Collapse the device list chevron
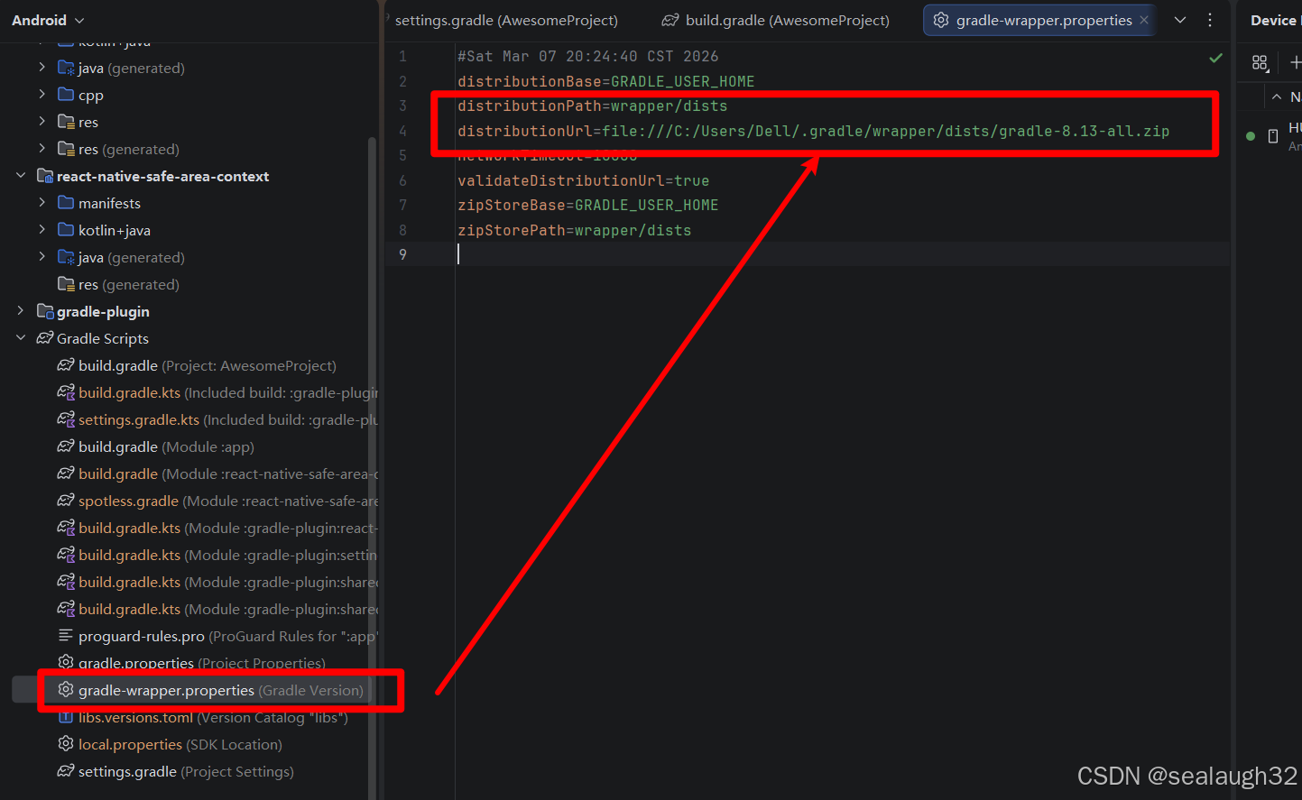1302x800 pixels. (x=1277, y=97)
